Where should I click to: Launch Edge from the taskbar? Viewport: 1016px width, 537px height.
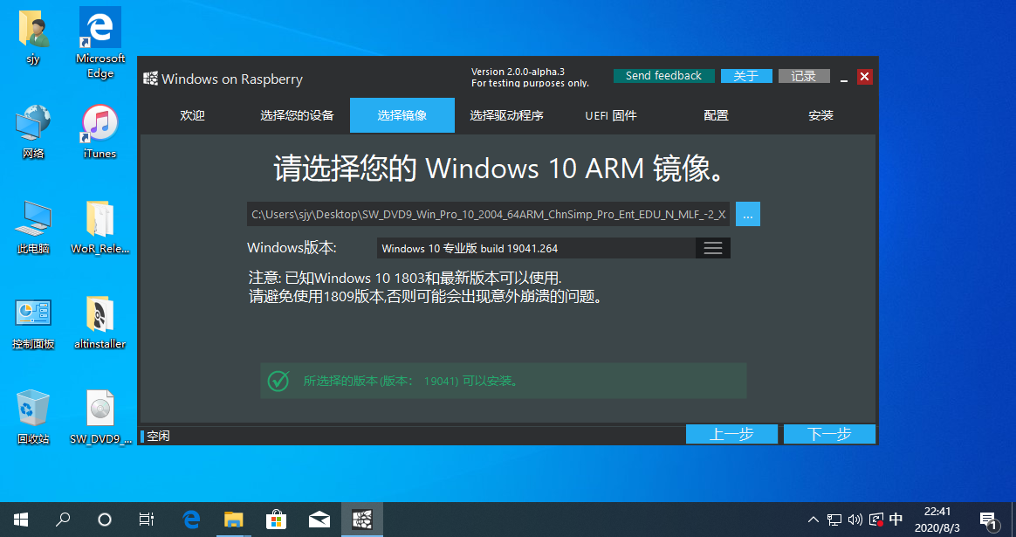coord(191,520)
